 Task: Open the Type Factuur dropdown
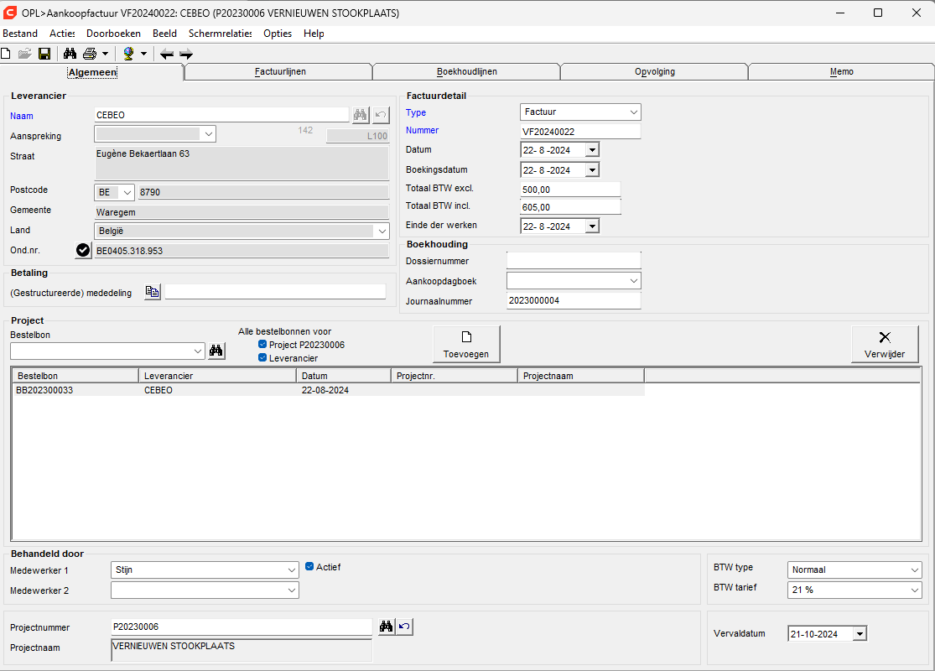[633, 112]
